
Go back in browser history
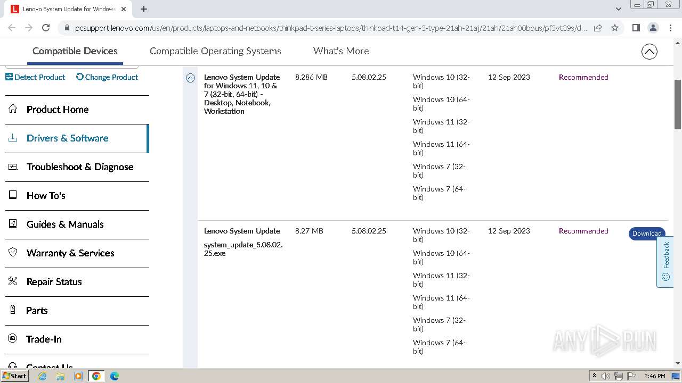pyautogui.click(x=12, y=28)
